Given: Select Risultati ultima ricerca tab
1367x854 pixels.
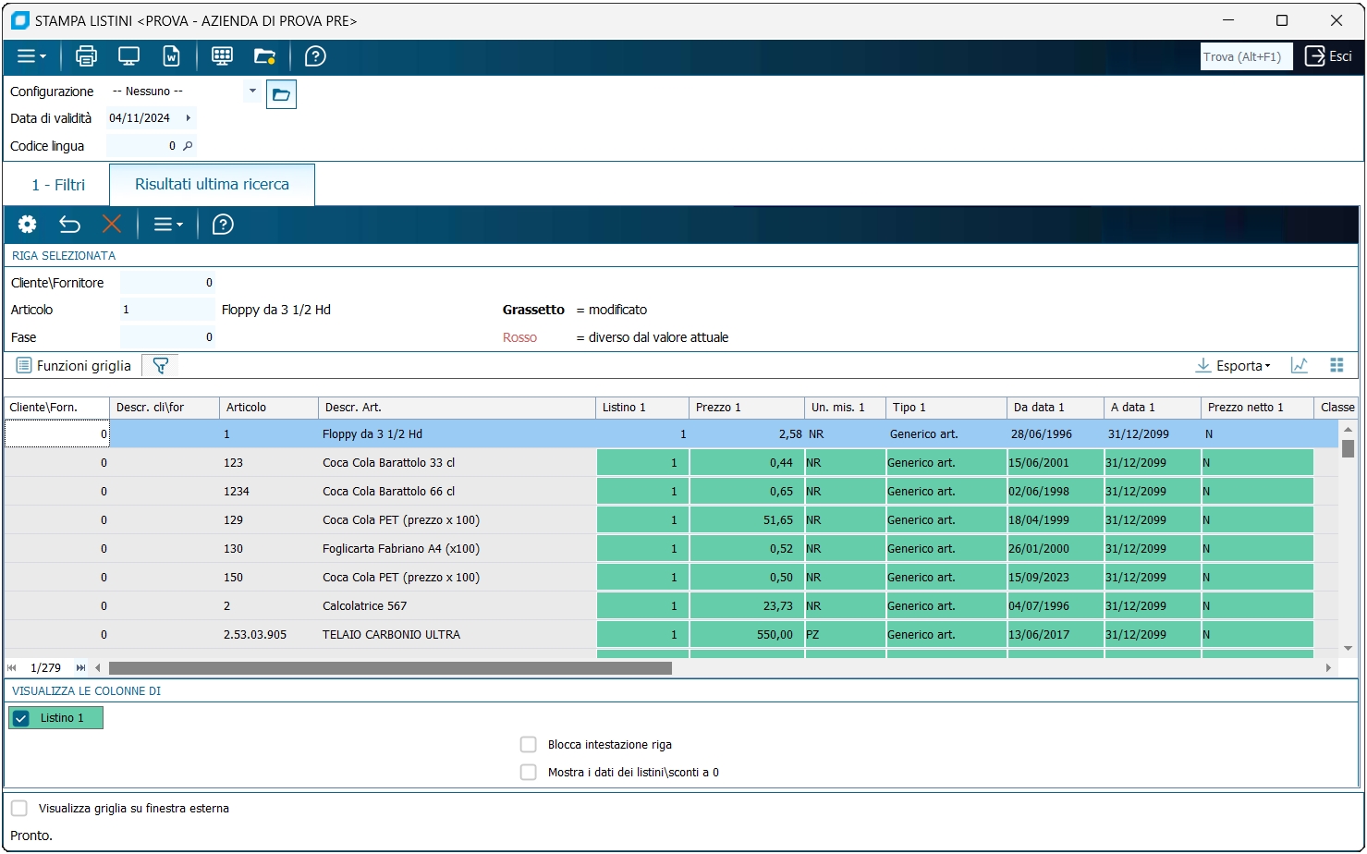Looking at the screenshot, I should 212,185.
